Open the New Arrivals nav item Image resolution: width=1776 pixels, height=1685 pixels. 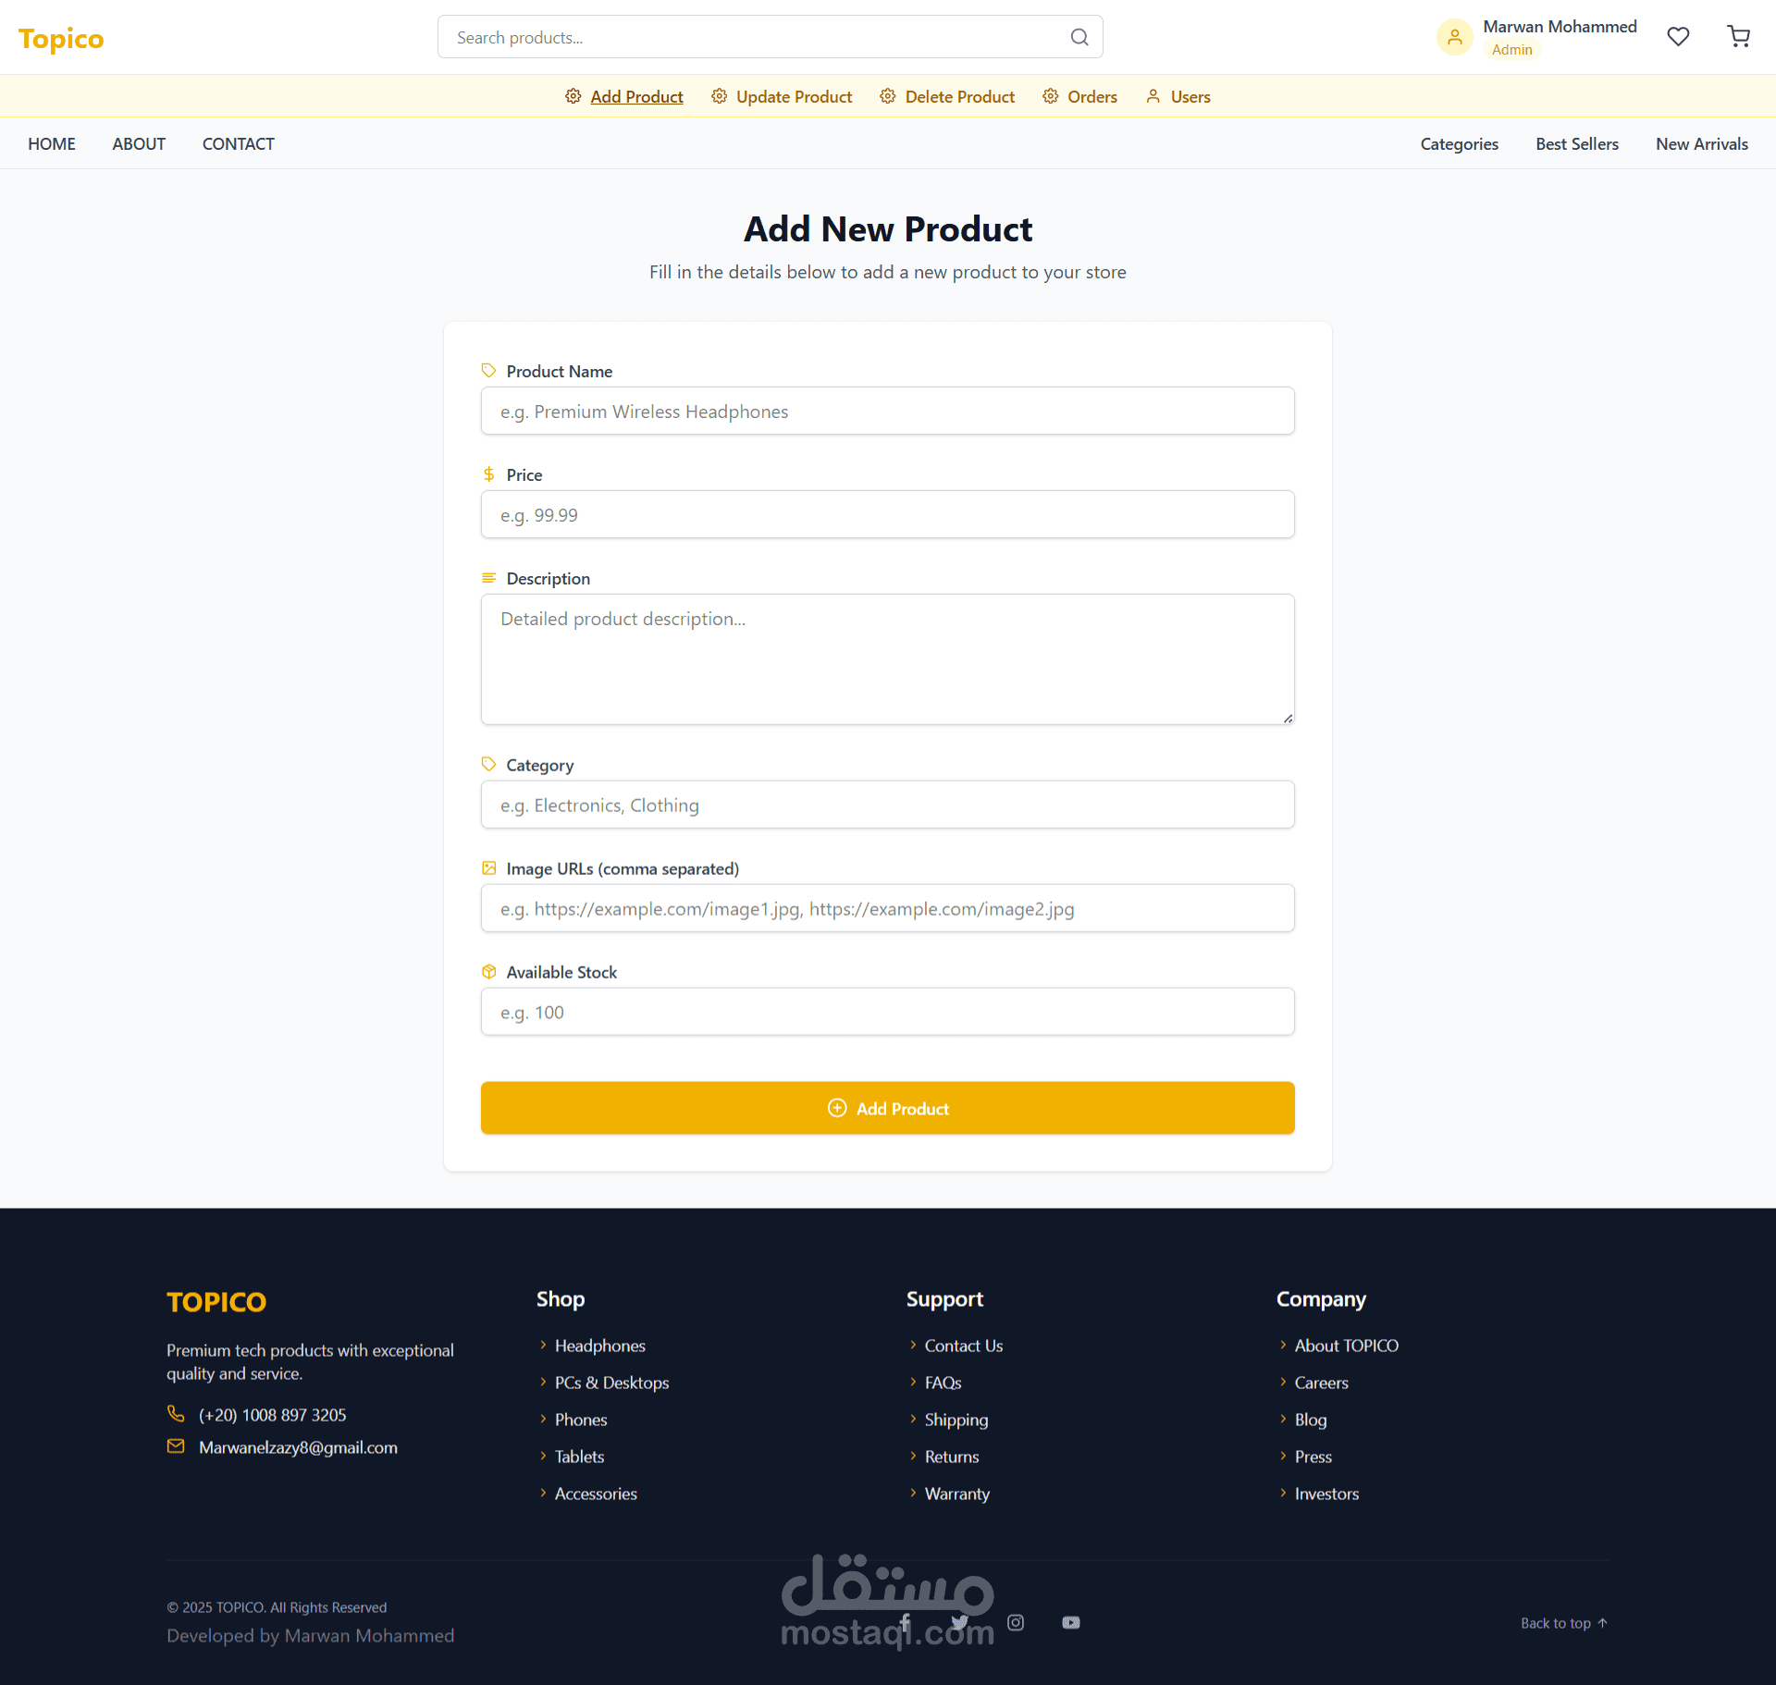point(1701,143)
